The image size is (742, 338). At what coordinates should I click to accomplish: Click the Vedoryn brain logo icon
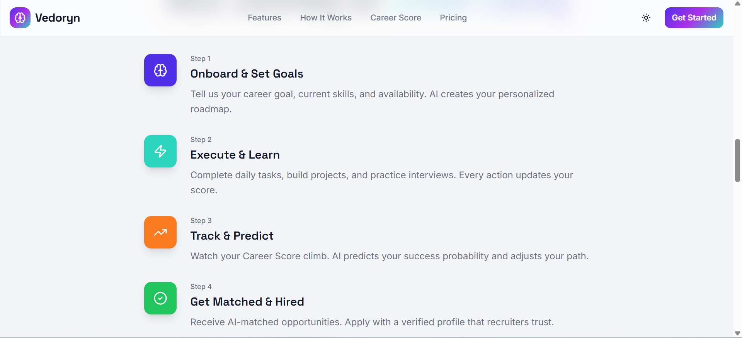point(20,18)
